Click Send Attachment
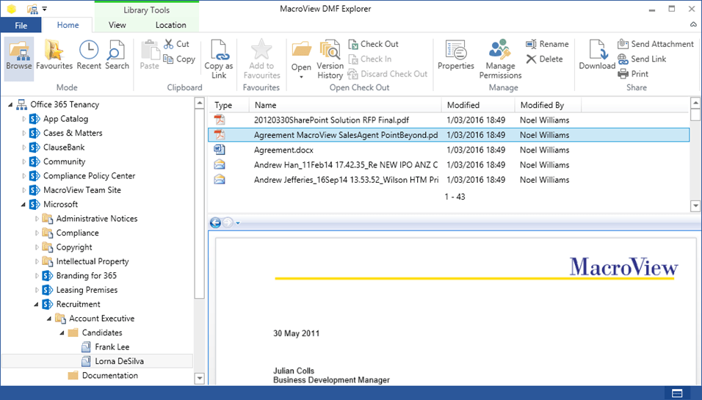The height and width of the screenshot is (400, 702). (656, 44)
